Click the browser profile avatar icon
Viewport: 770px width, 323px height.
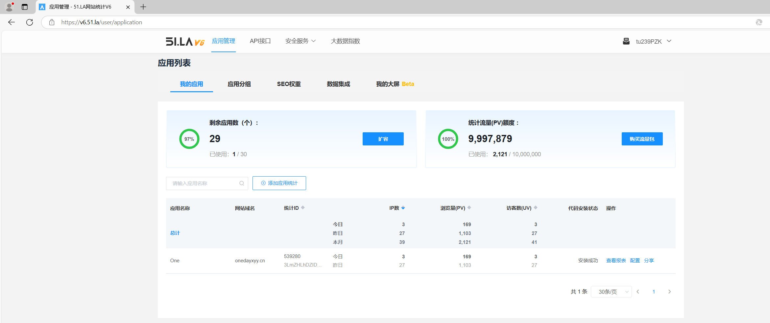[10, 7]
